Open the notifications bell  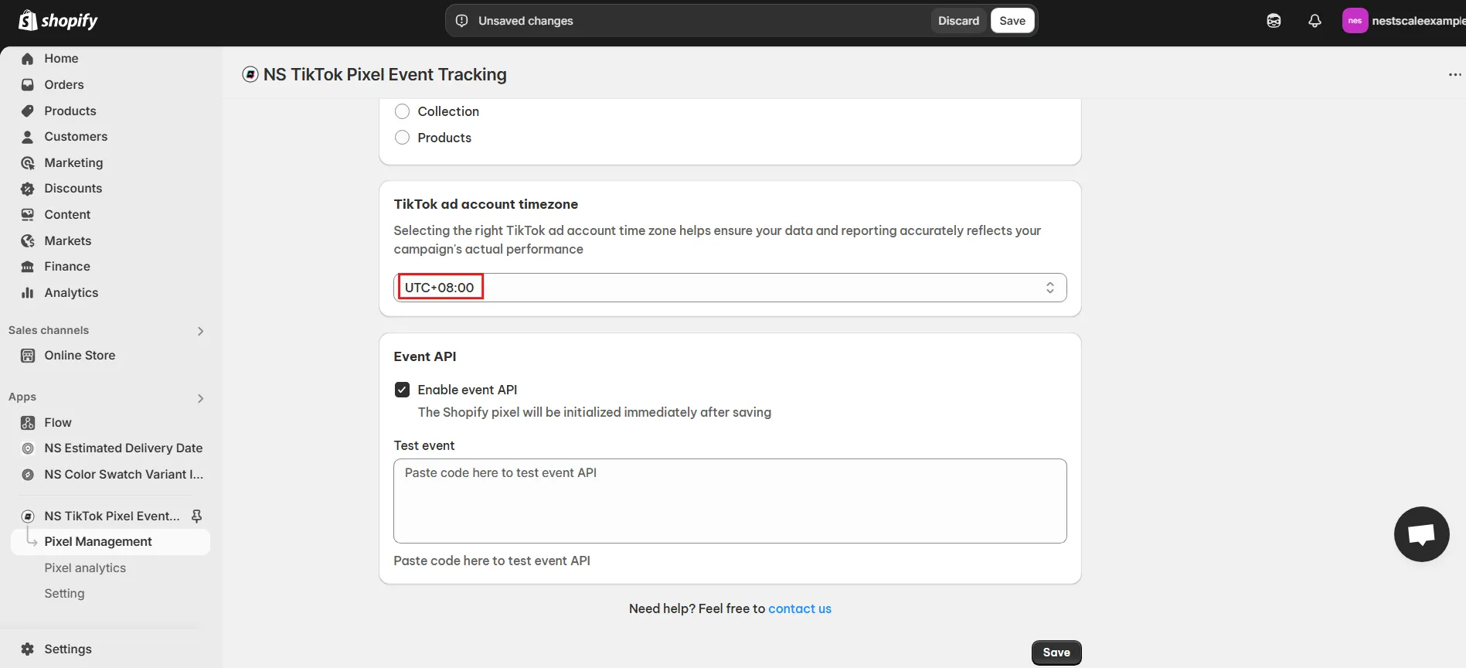coord(1315,21)
